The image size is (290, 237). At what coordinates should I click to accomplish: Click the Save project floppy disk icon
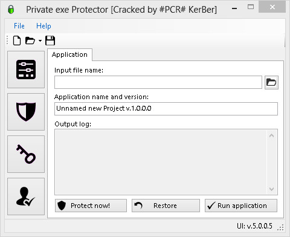(x=50, y=41)
